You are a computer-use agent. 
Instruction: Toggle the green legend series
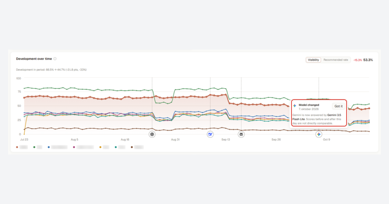(x=38, y=147)
